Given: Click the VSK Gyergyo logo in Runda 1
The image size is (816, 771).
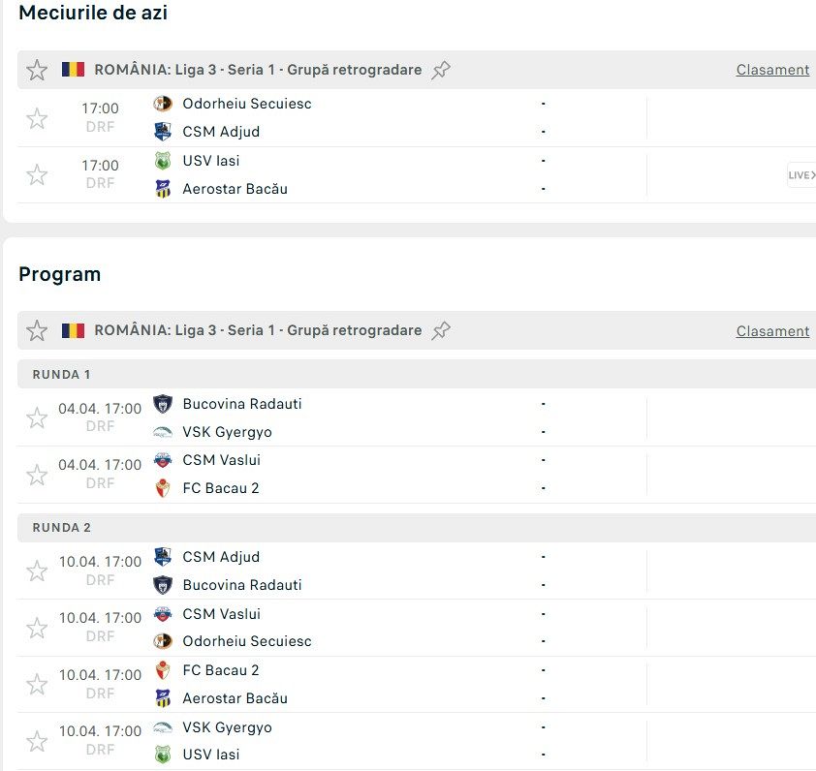Looking at the screenshot, I should 163,432.
